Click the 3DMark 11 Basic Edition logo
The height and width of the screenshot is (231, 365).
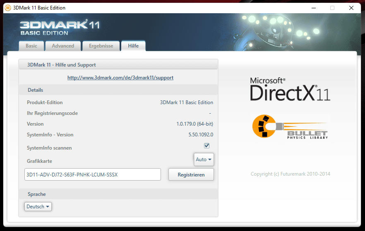pyautogui.click(x=60, y=27)
